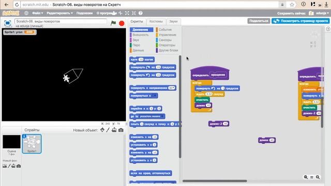
Task: Reload the browser page
Action: tap(17, 5)
